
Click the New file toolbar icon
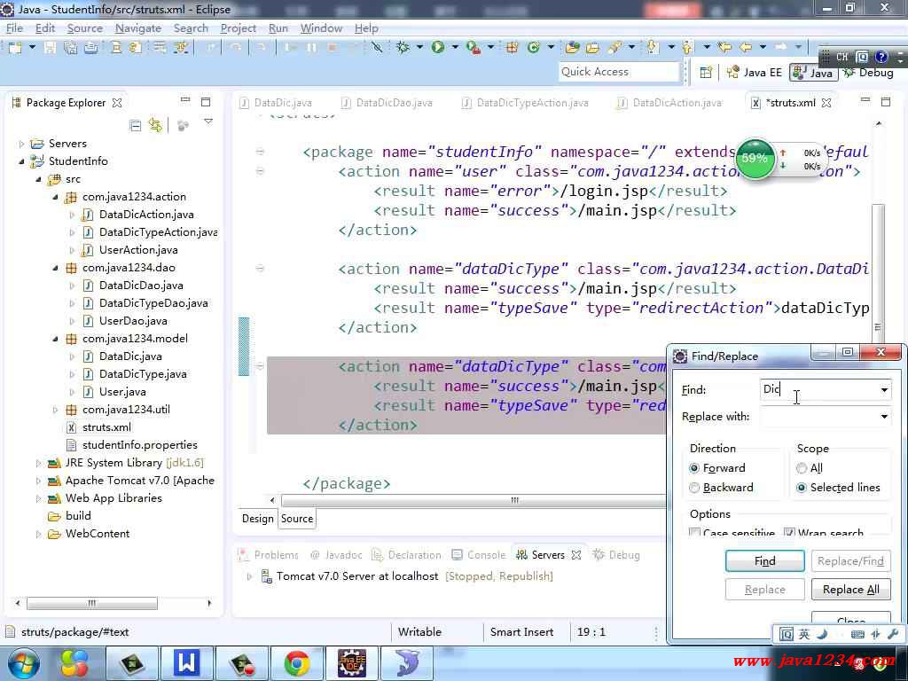15,48
